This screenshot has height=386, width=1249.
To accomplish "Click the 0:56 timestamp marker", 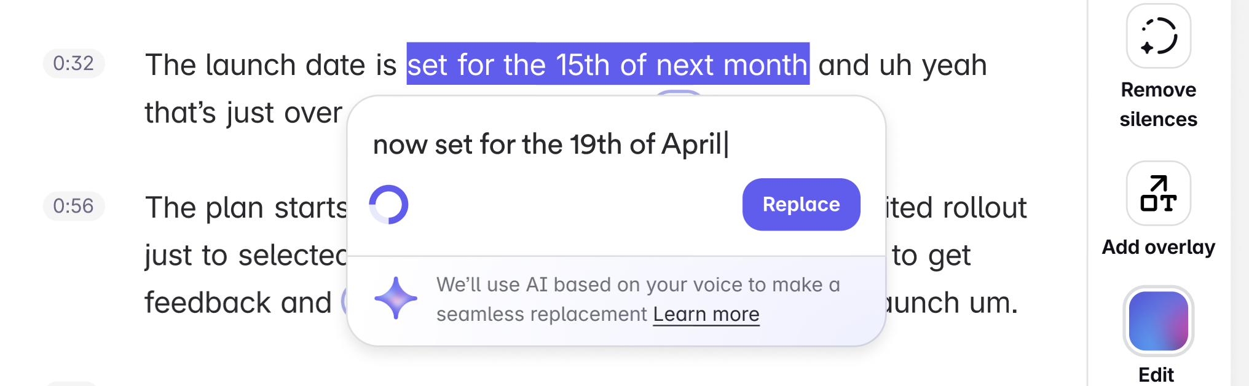I will (x=73, y=207).
